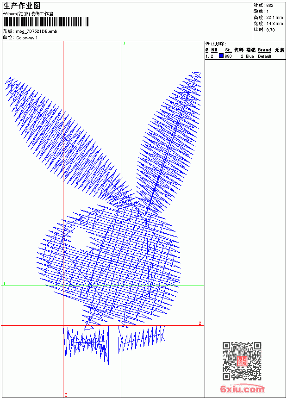Image resolution: width=287 pixels, height=398 pixels.
Task: Click the stitch count value 682
Action: point(270,6)
